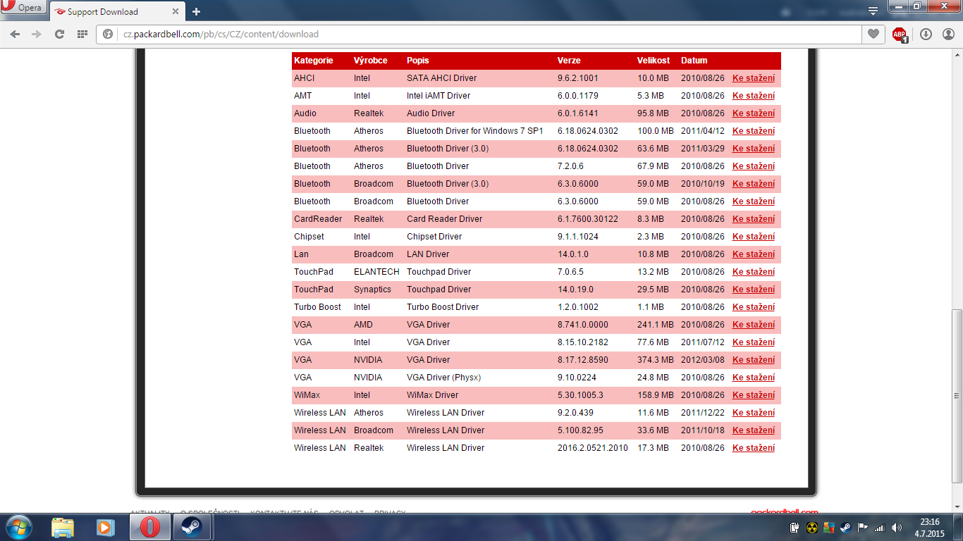The width and height of the screenshot is (963, 541).
Task: Open the downloads panel
Action: point(926,34)
